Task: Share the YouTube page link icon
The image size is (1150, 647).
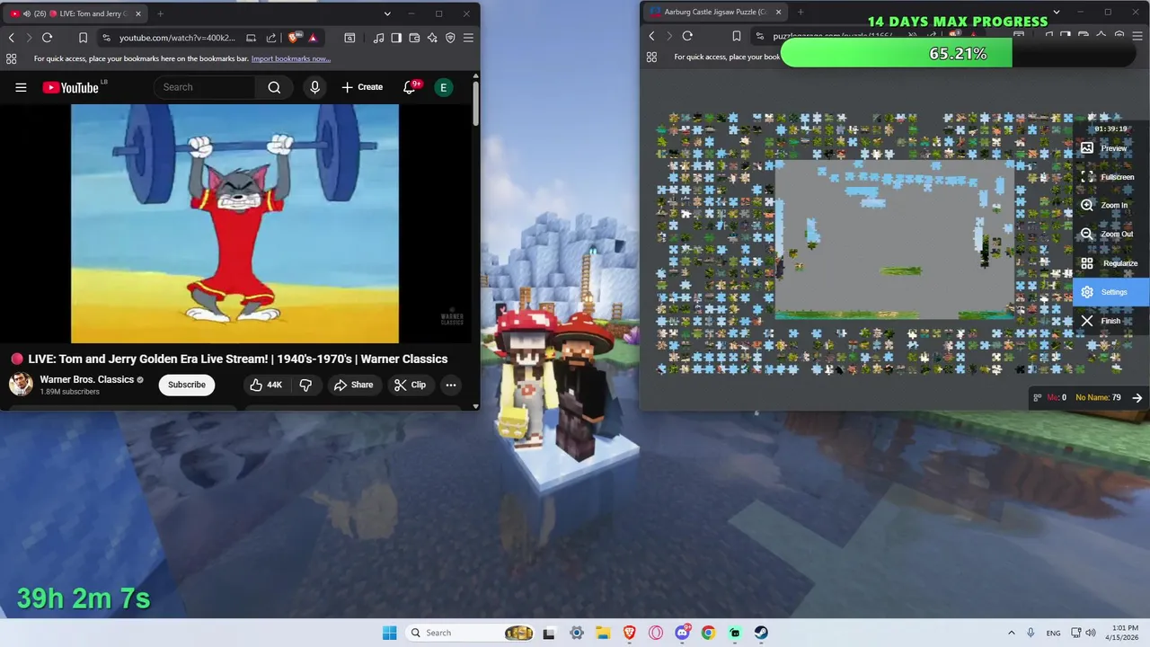Action: pos(271,38)
